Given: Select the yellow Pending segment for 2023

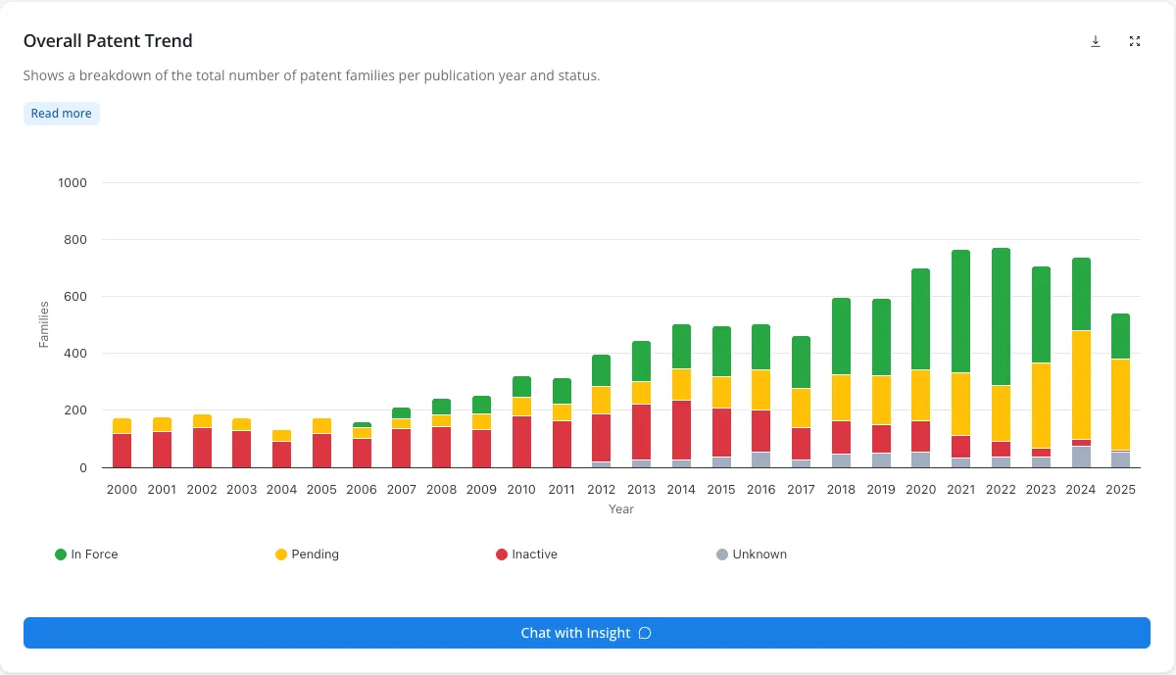Looking at the screenshot, I should pos(1041,406).
